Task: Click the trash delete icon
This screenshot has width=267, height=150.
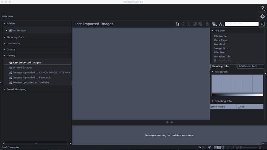Action: tap(207, 24)
